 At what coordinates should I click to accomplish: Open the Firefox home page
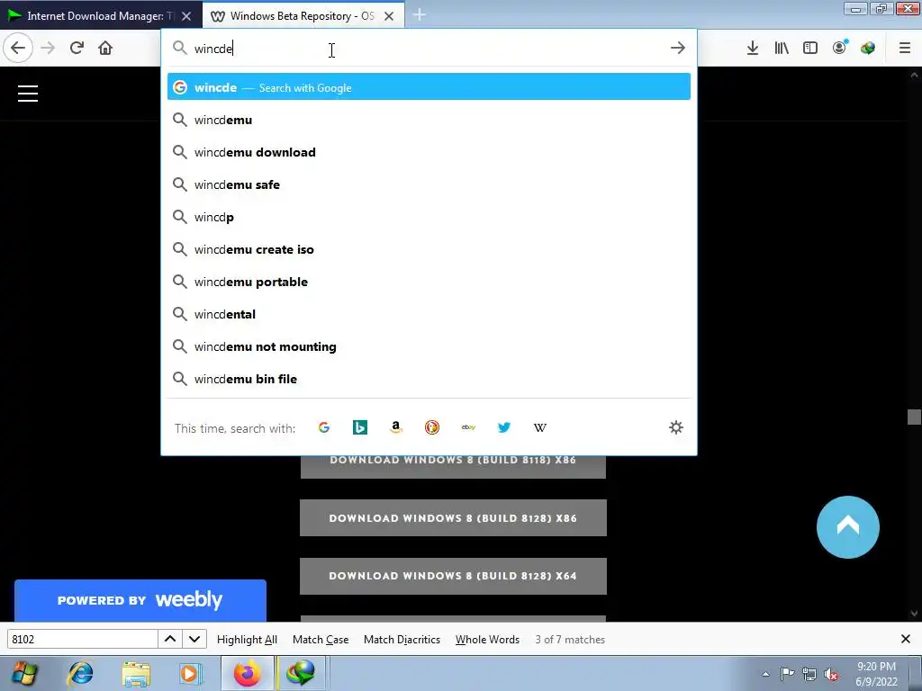point(105,48)
